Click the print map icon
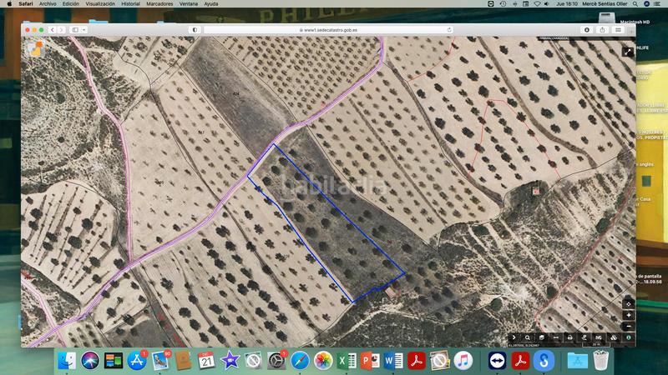The width and height of the screenshot is (668, 375). tap(569, 337)
